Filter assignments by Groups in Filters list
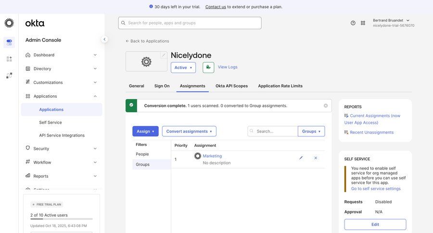The width and height of the screenshot is (433, 233). (x=152, y=164)
